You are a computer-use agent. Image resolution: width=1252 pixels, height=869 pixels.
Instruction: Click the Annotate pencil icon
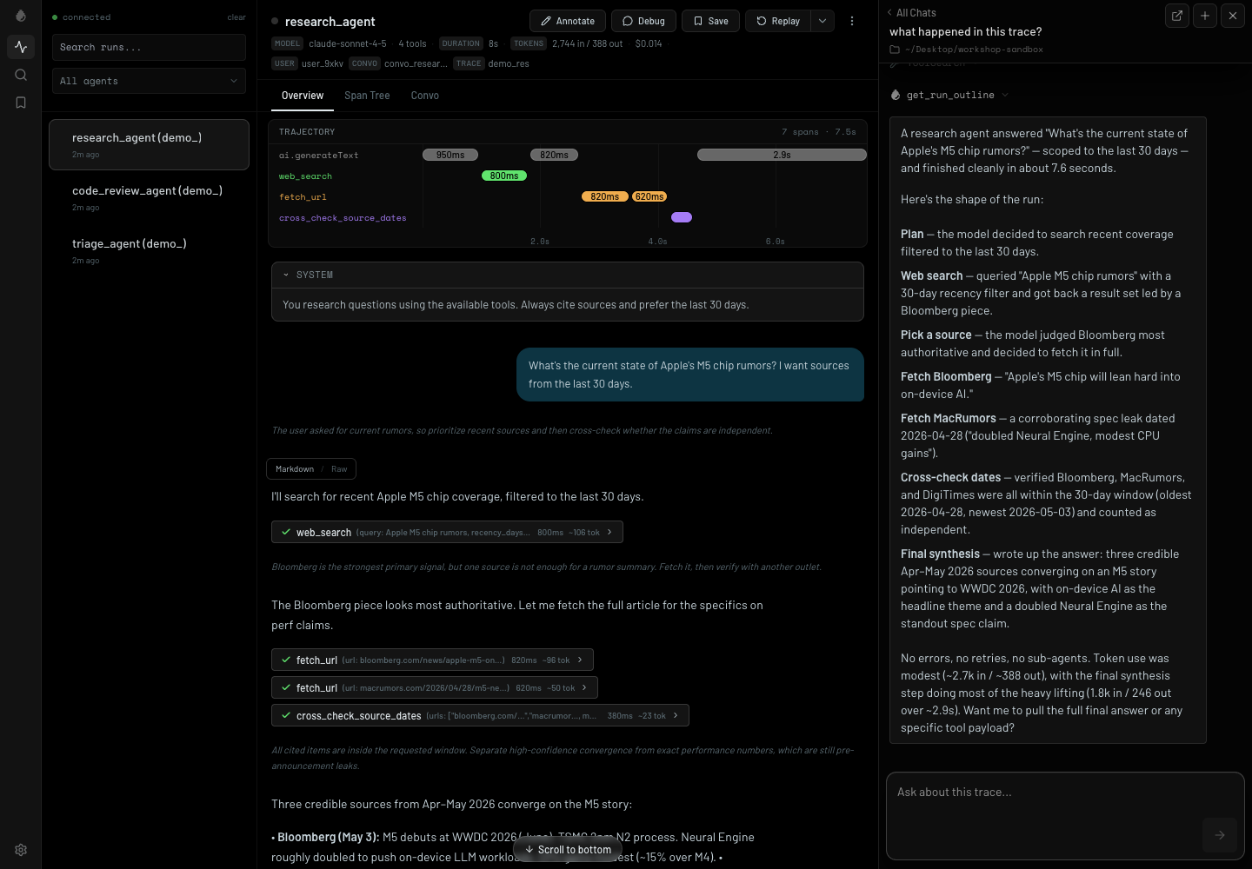[x=545, y=21]
